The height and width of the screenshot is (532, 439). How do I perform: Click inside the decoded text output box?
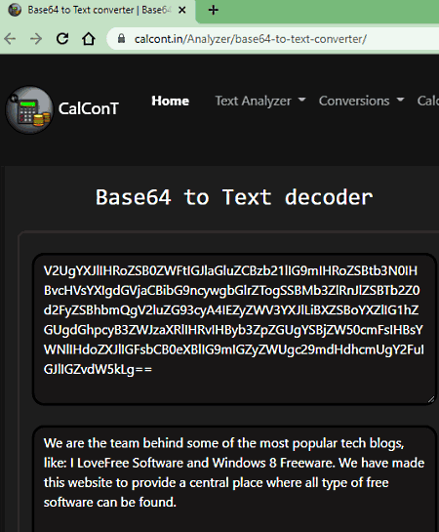234,479
